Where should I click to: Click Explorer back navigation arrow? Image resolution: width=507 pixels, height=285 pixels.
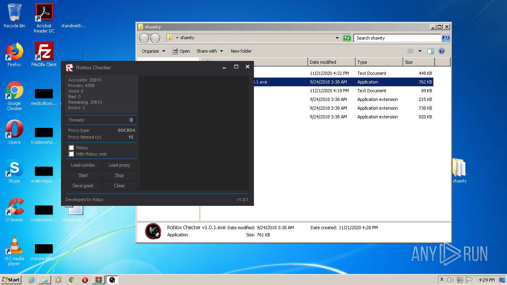(x=144, y=38)
